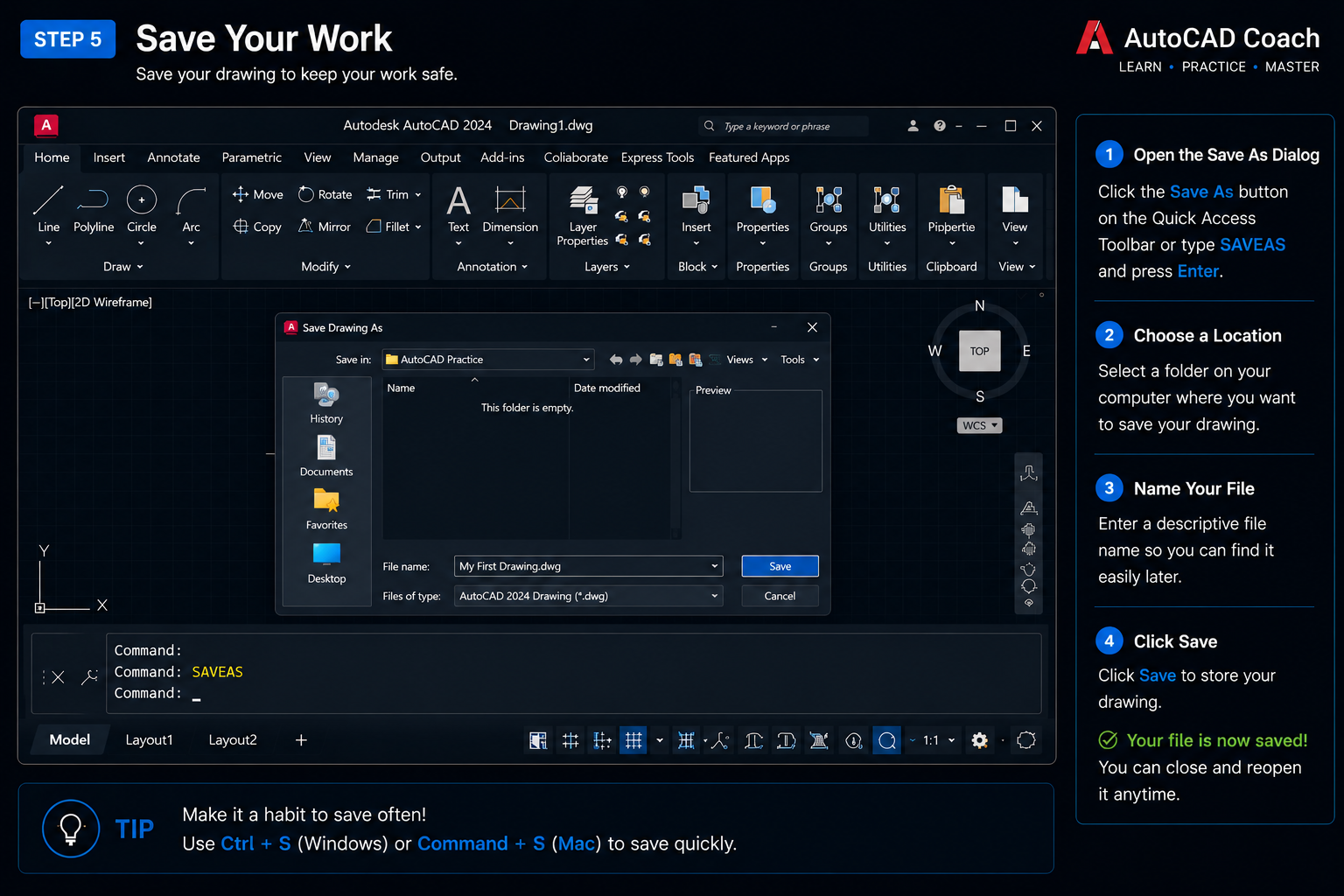Toggle the highlighted grid display in status bar
Screen dimensions: 1344x896
tap(633, 740)
